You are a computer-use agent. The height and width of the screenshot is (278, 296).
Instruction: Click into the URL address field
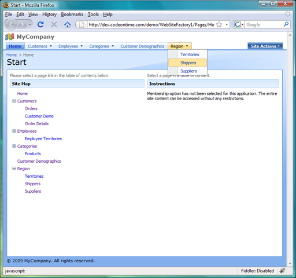pyautogui.click(x=151, y=25)
